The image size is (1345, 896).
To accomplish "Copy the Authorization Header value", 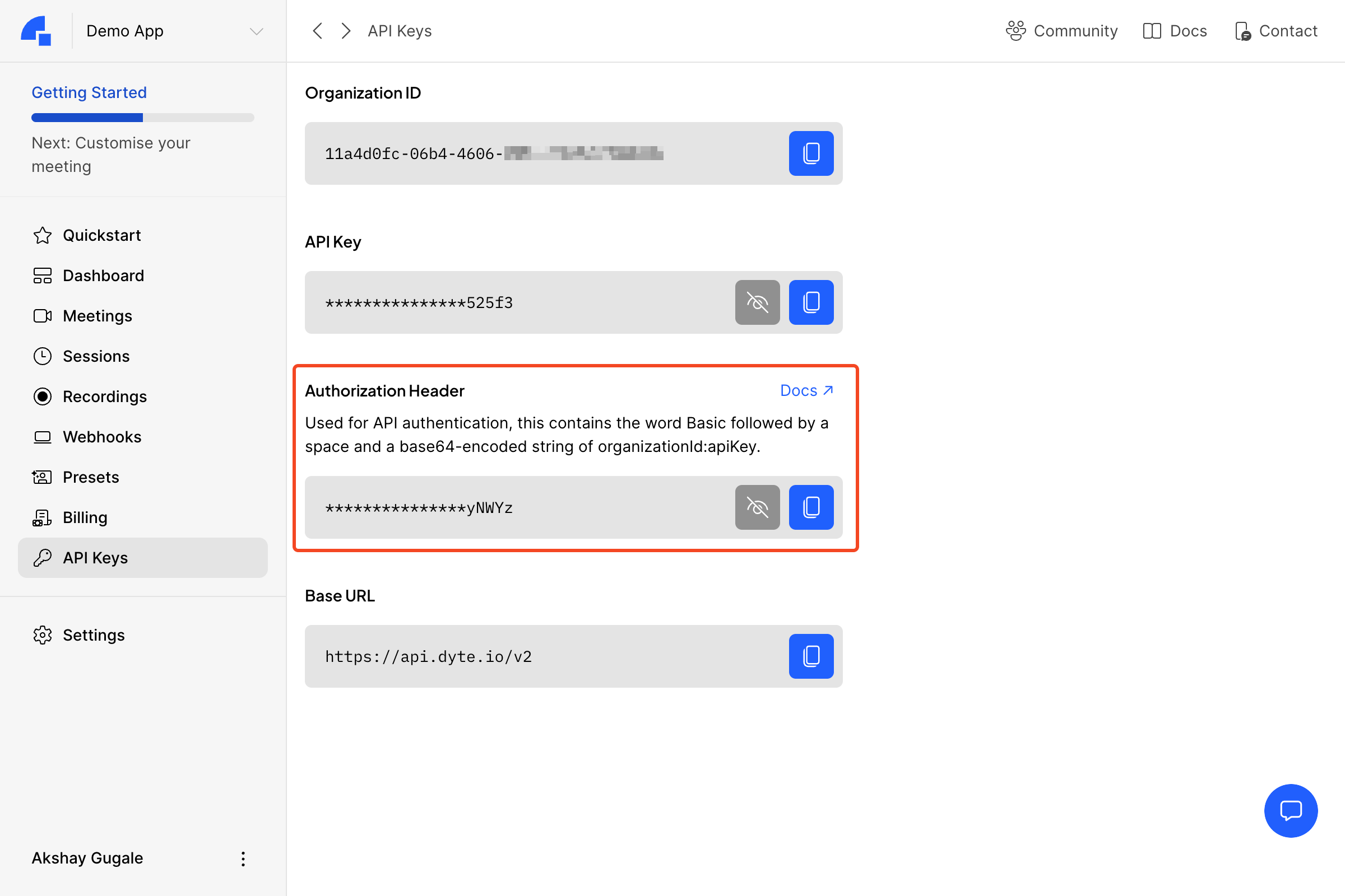I will (811, 507).
